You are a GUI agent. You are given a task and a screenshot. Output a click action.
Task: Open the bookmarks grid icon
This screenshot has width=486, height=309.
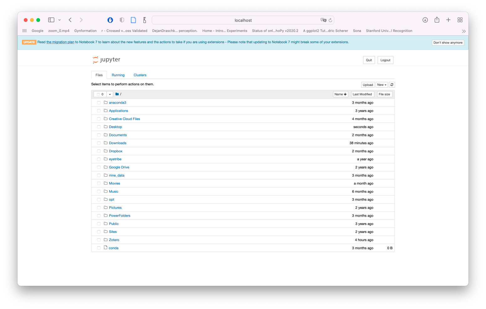pos(24,31)
